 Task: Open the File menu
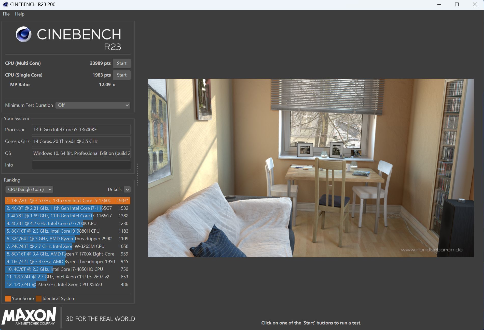click(6, 14)
